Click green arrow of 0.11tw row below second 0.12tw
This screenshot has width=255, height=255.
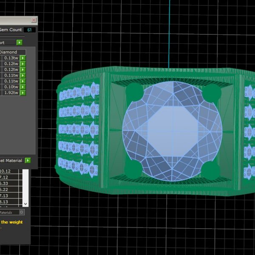pos(23,75)
